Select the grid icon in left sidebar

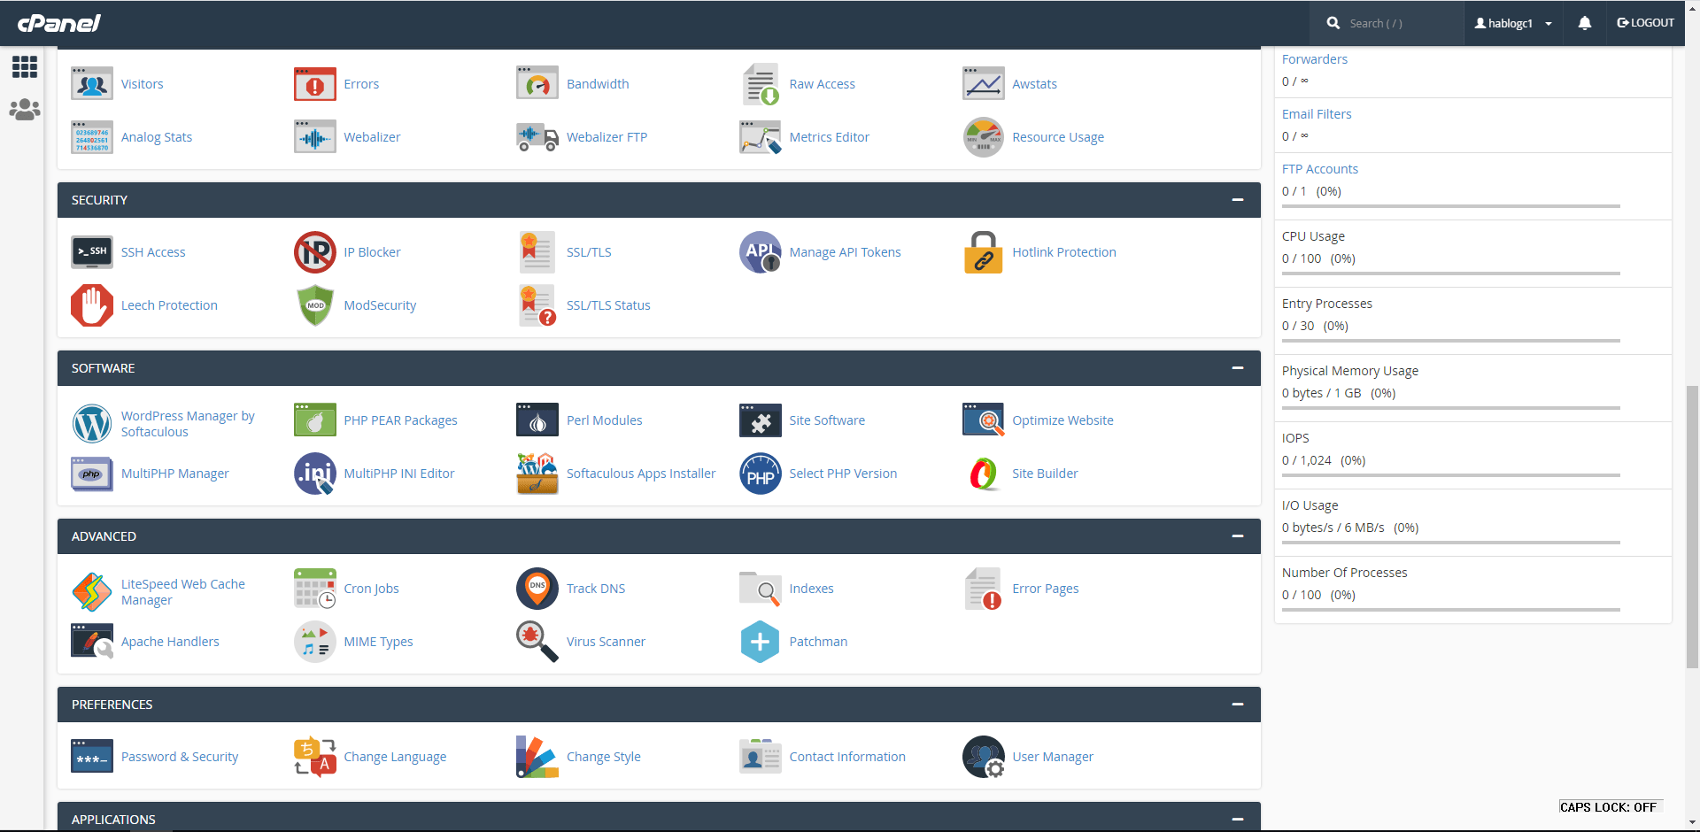coord(24,66)
